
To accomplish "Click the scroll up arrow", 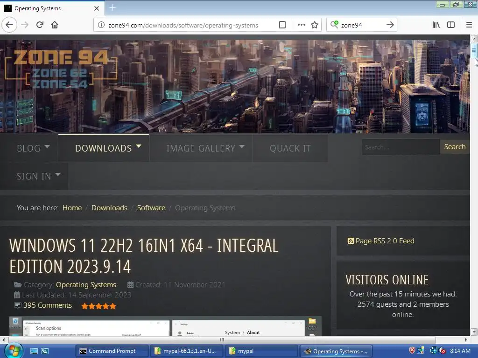I will pyautogui.click(x=474, y=38).
